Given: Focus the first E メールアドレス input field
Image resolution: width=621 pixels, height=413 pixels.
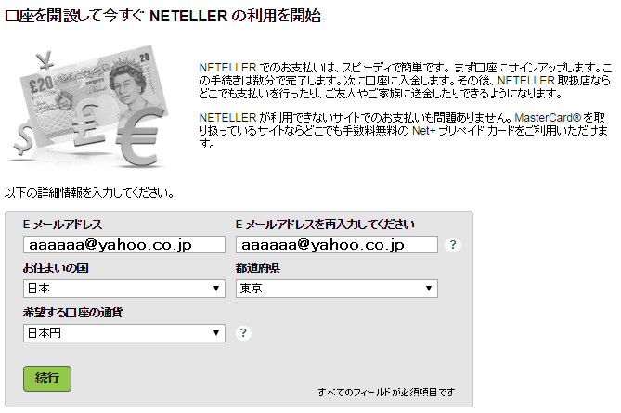Looking at the screenshot, I should [x=124, y=245].
